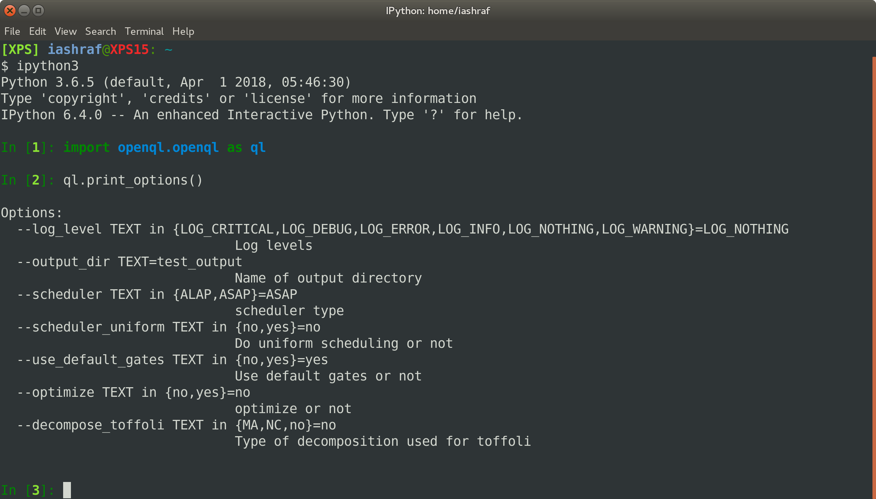Open the Search menu
The image size is (876, 499).
[x=100, y=31]
